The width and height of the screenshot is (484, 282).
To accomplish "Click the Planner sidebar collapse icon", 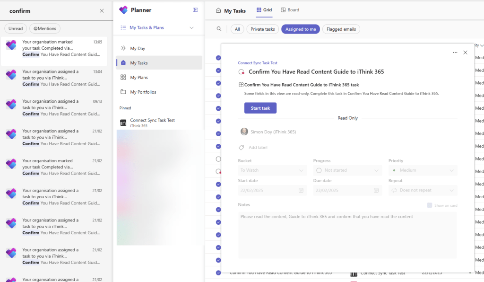I will click(x=196, y=10).
